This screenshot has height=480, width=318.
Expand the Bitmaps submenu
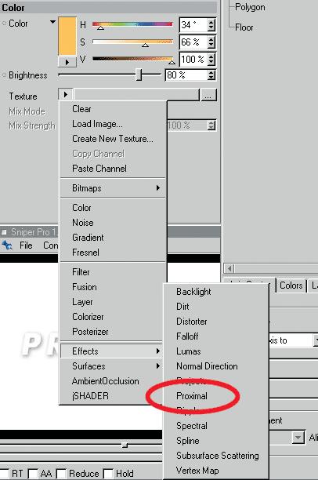(113, 188)
